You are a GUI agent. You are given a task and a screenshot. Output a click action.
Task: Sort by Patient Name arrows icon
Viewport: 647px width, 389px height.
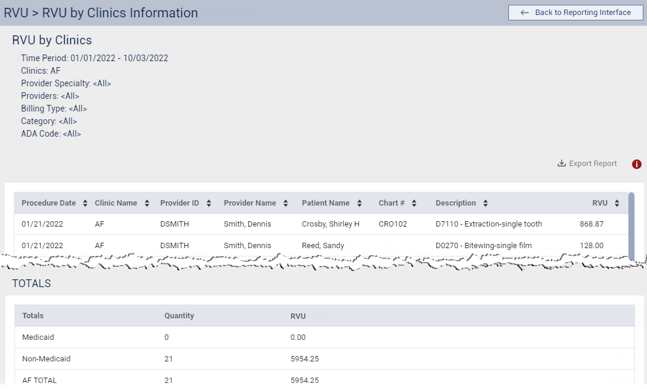pos(359,203)
